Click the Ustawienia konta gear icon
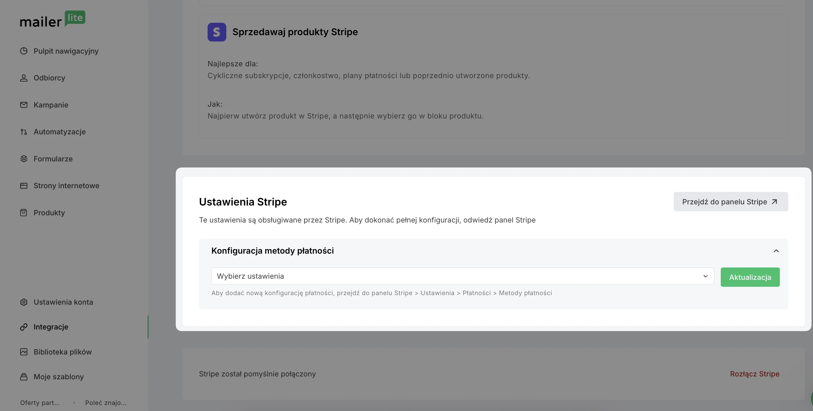Image resolution: width=813 pixels, height=411 pixels. pyautogui.click(x=24, y=302)
